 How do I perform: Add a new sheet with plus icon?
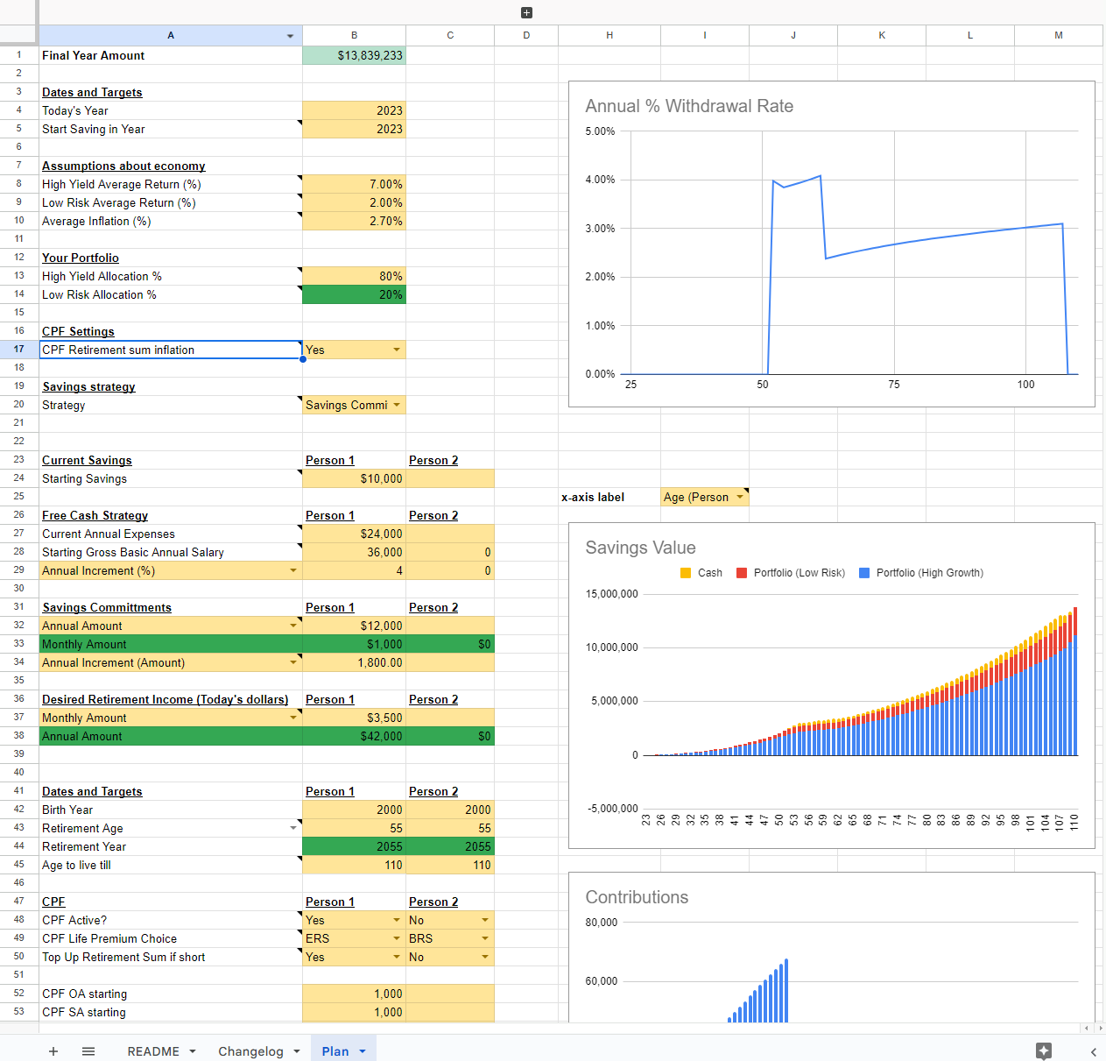point(53,1051)
